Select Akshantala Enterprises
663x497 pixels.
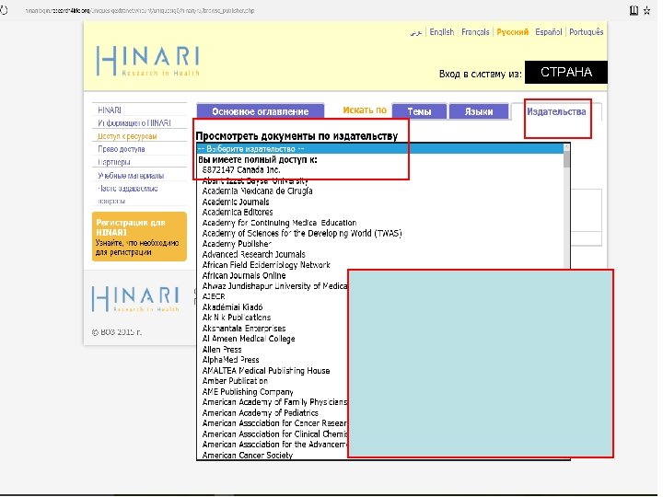[243, 329]
